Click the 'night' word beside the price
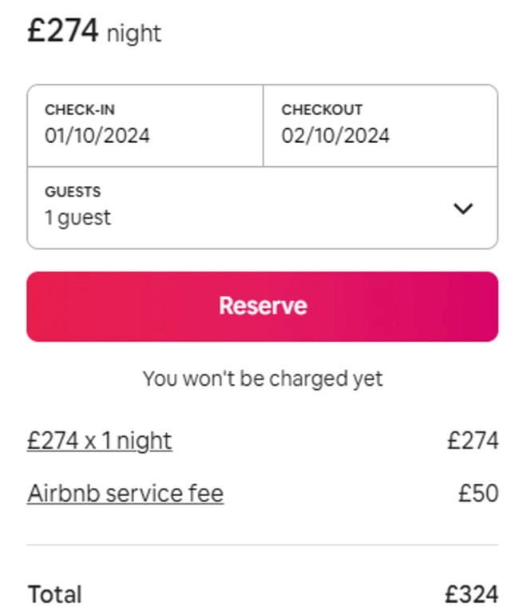Viewport: 511px width, 611px height. (134, 34)
